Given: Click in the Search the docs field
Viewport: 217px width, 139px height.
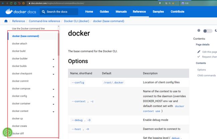Looking at the screenshot, I should click(x=59, y=12).
